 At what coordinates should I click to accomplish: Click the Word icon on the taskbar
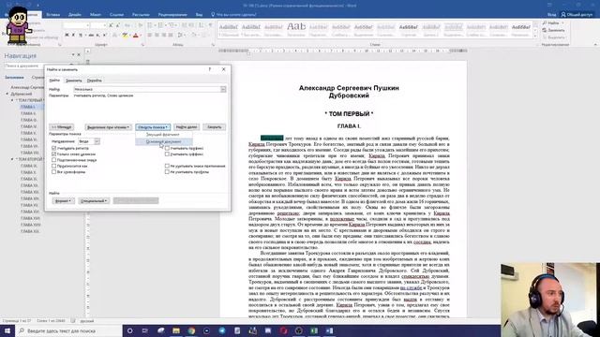tap(329, 330)
